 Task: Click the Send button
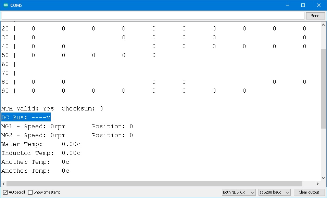click(x=315, y=16)
